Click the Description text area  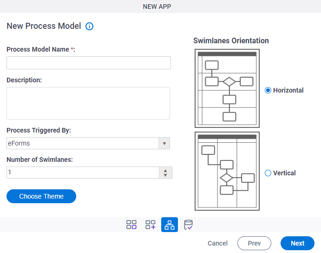pos(88,103)
